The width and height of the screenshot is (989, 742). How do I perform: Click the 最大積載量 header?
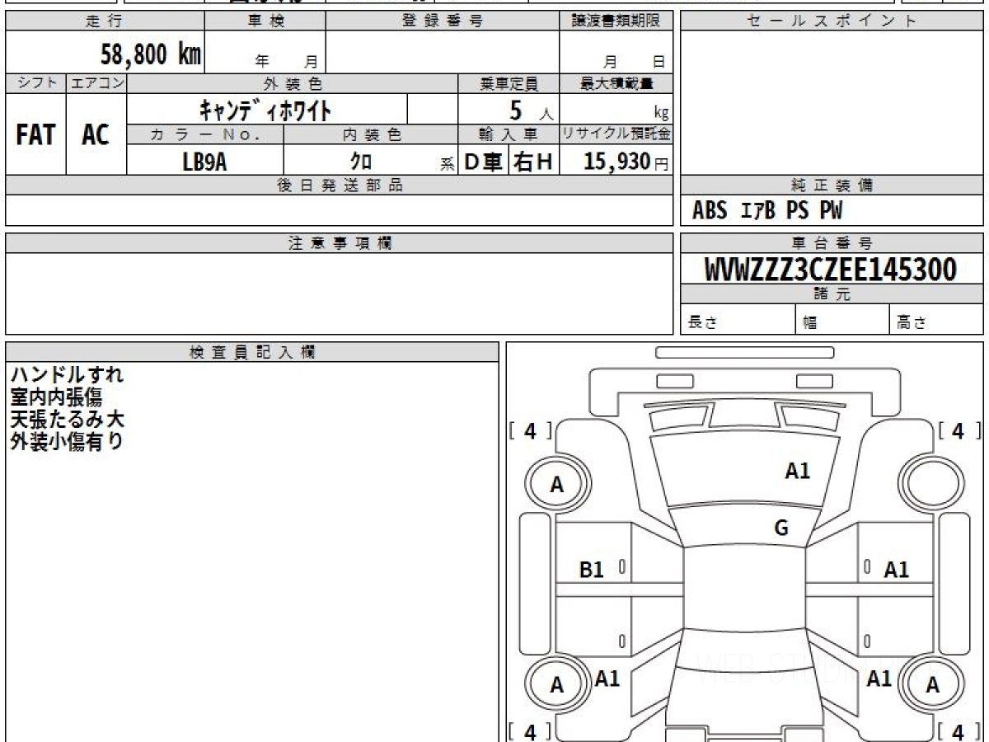tap(616, 83)
